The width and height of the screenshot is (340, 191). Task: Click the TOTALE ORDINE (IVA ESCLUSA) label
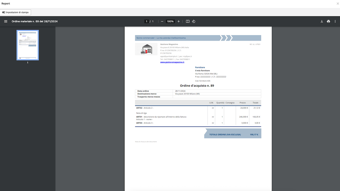tap(225, 134)
